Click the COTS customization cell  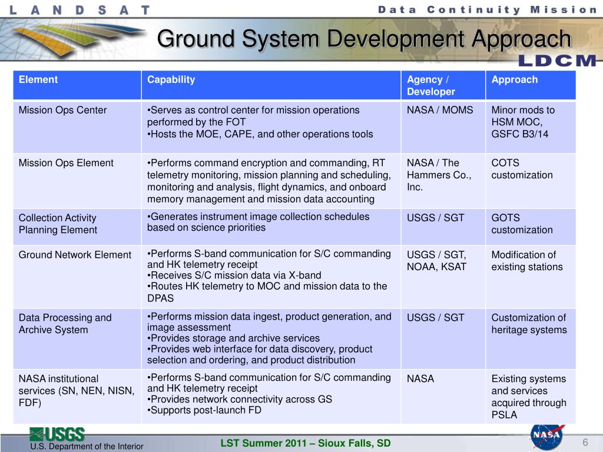click(x=531, y=181)
